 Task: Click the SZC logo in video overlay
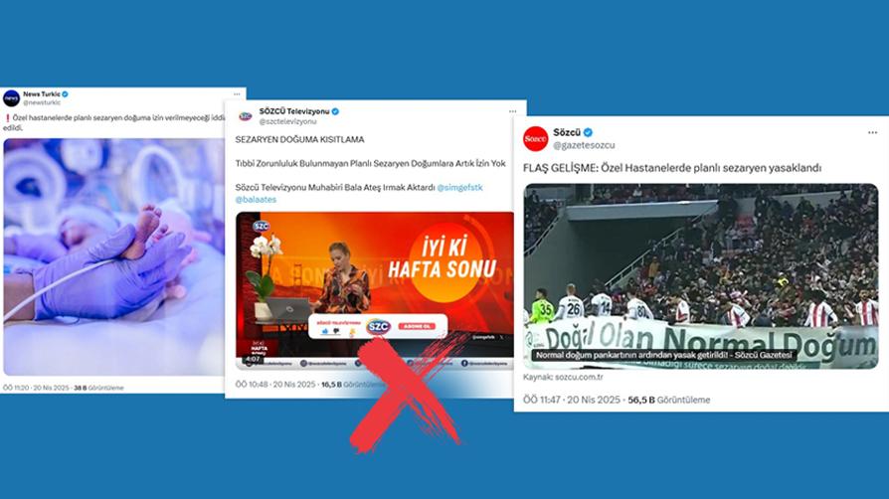click(378, 327)
